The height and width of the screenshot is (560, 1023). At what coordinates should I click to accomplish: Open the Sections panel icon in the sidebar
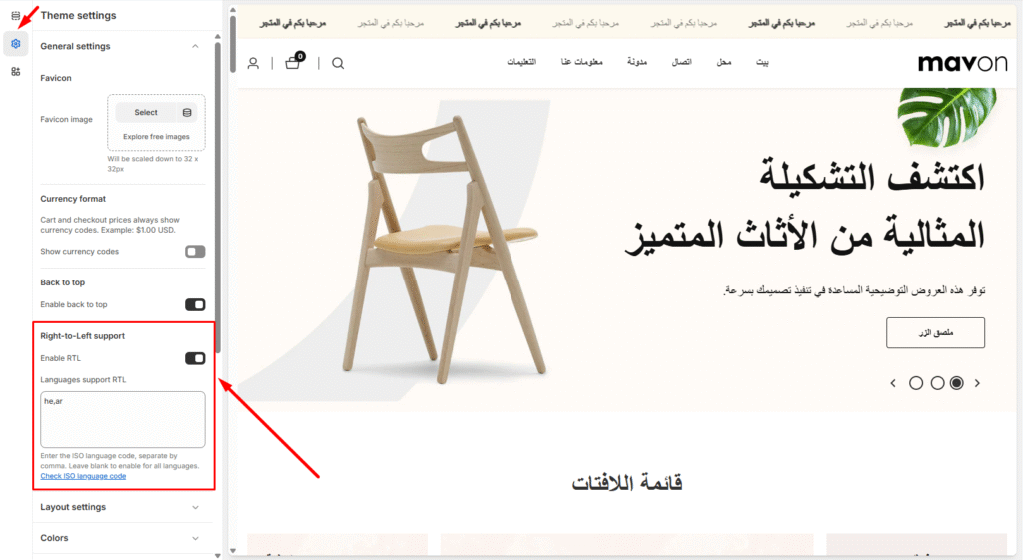pyautogui.click(x=15, y=15)
